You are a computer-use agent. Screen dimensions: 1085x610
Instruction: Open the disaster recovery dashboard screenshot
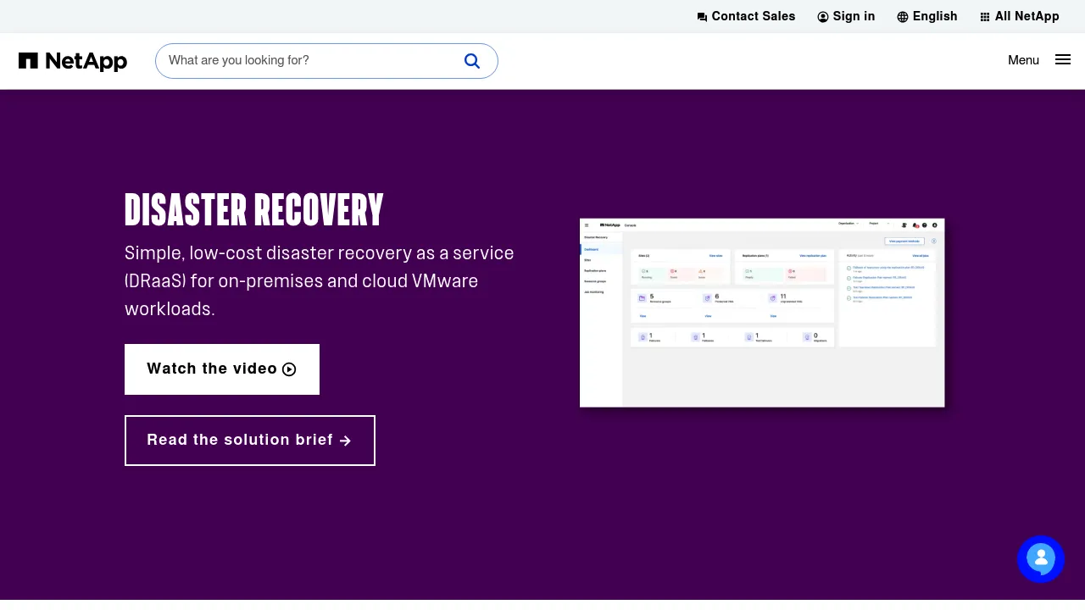(x=762, y=313)
